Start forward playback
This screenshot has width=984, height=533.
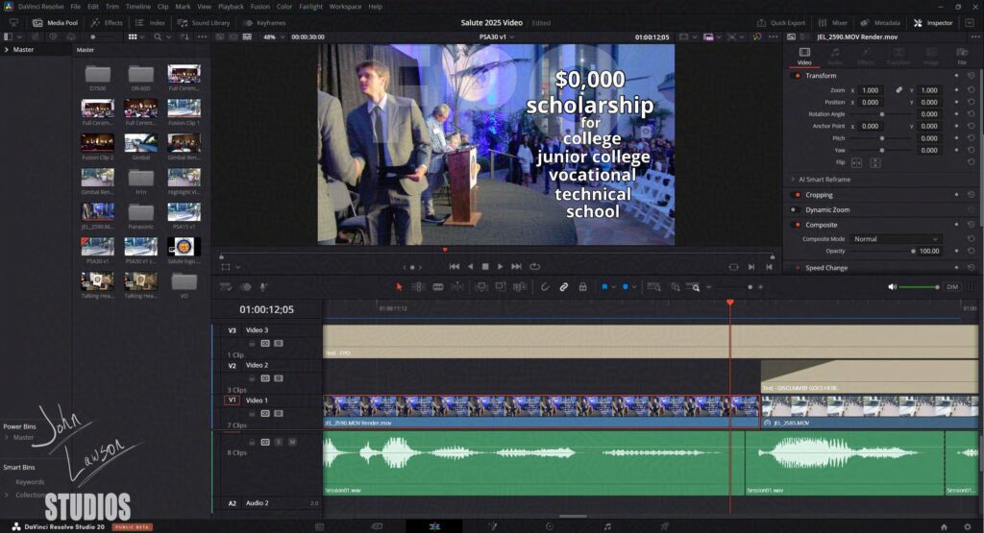pyautogui.click(x=500, y=267)
